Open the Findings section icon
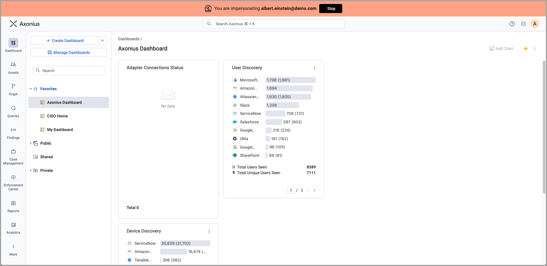The height and width of the screenshot is (266, 547). 13,130
